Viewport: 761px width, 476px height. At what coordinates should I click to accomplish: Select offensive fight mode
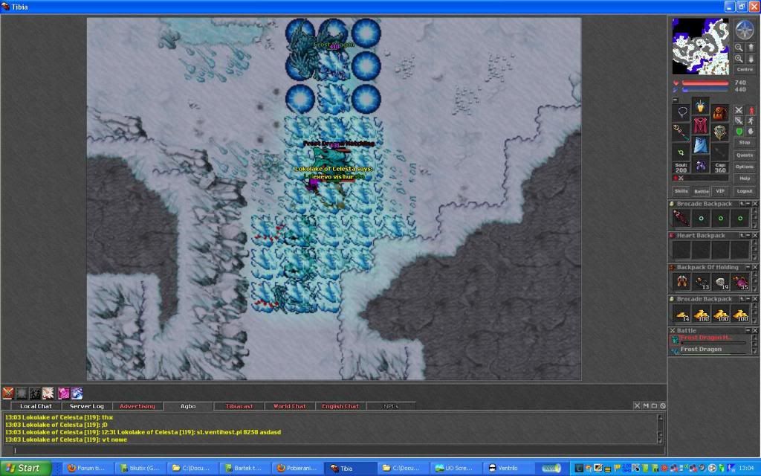(x=739, y=111)
